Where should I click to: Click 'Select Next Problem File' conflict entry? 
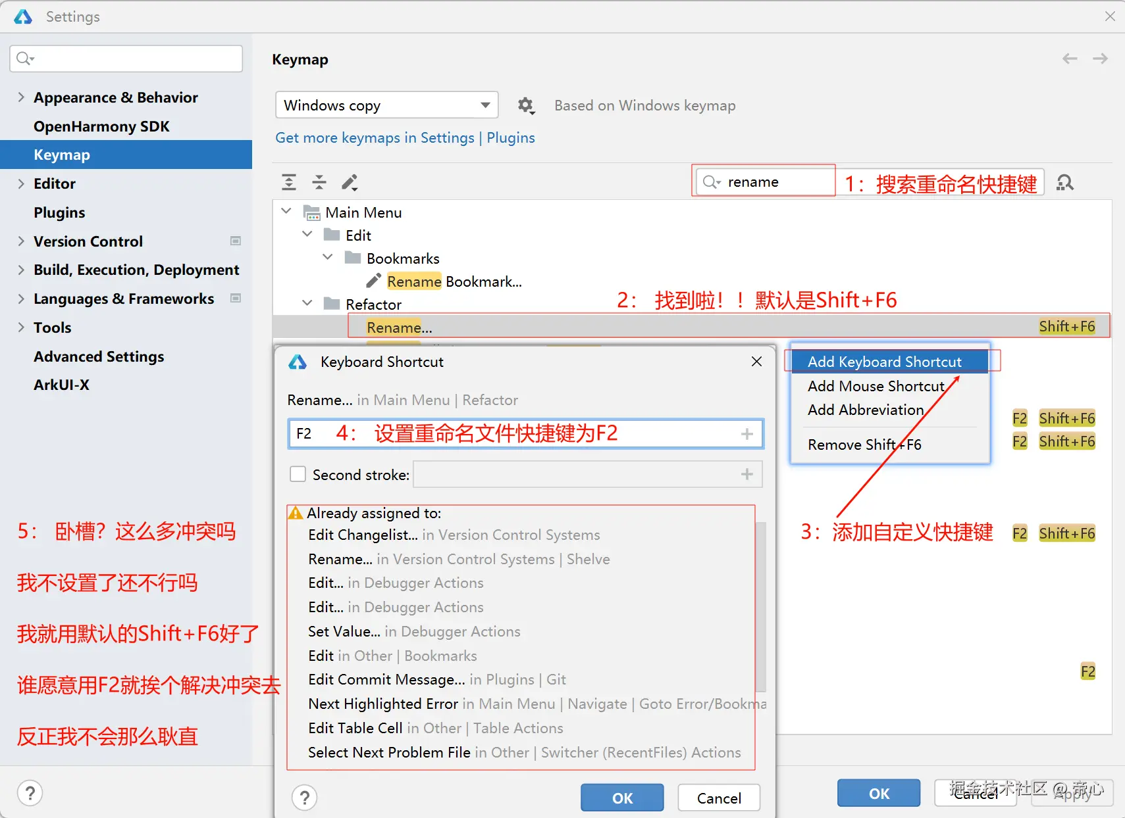coord(525,752)
